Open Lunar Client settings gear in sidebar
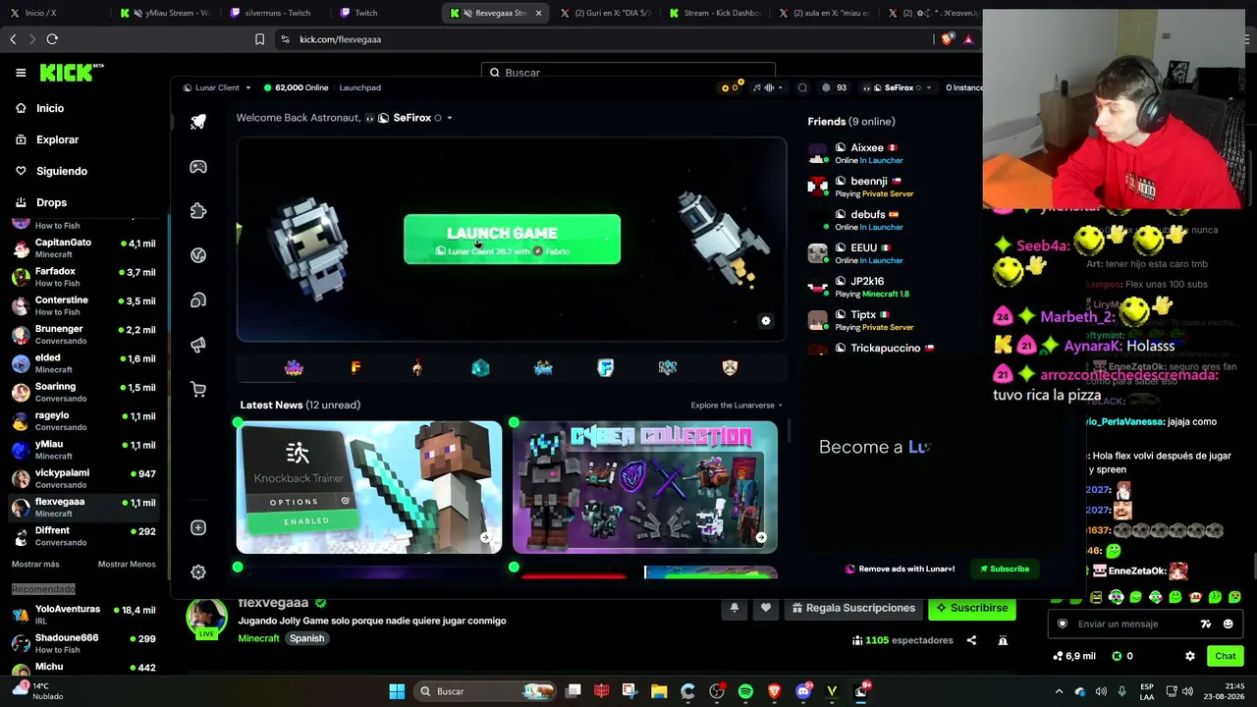The image size is (1257, 707). [198, 571]
